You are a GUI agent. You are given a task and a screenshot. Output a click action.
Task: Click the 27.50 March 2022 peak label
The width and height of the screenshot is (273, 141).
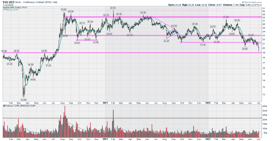point(226,17)
